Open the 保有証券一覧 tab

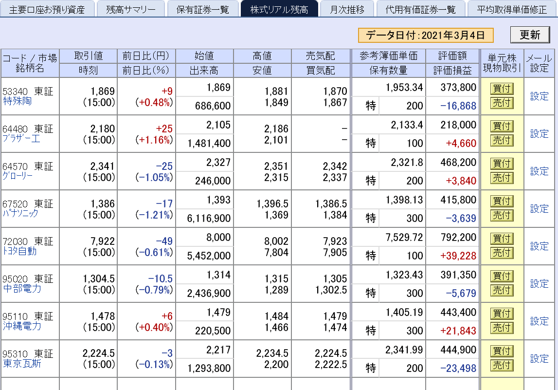(203, 9)
